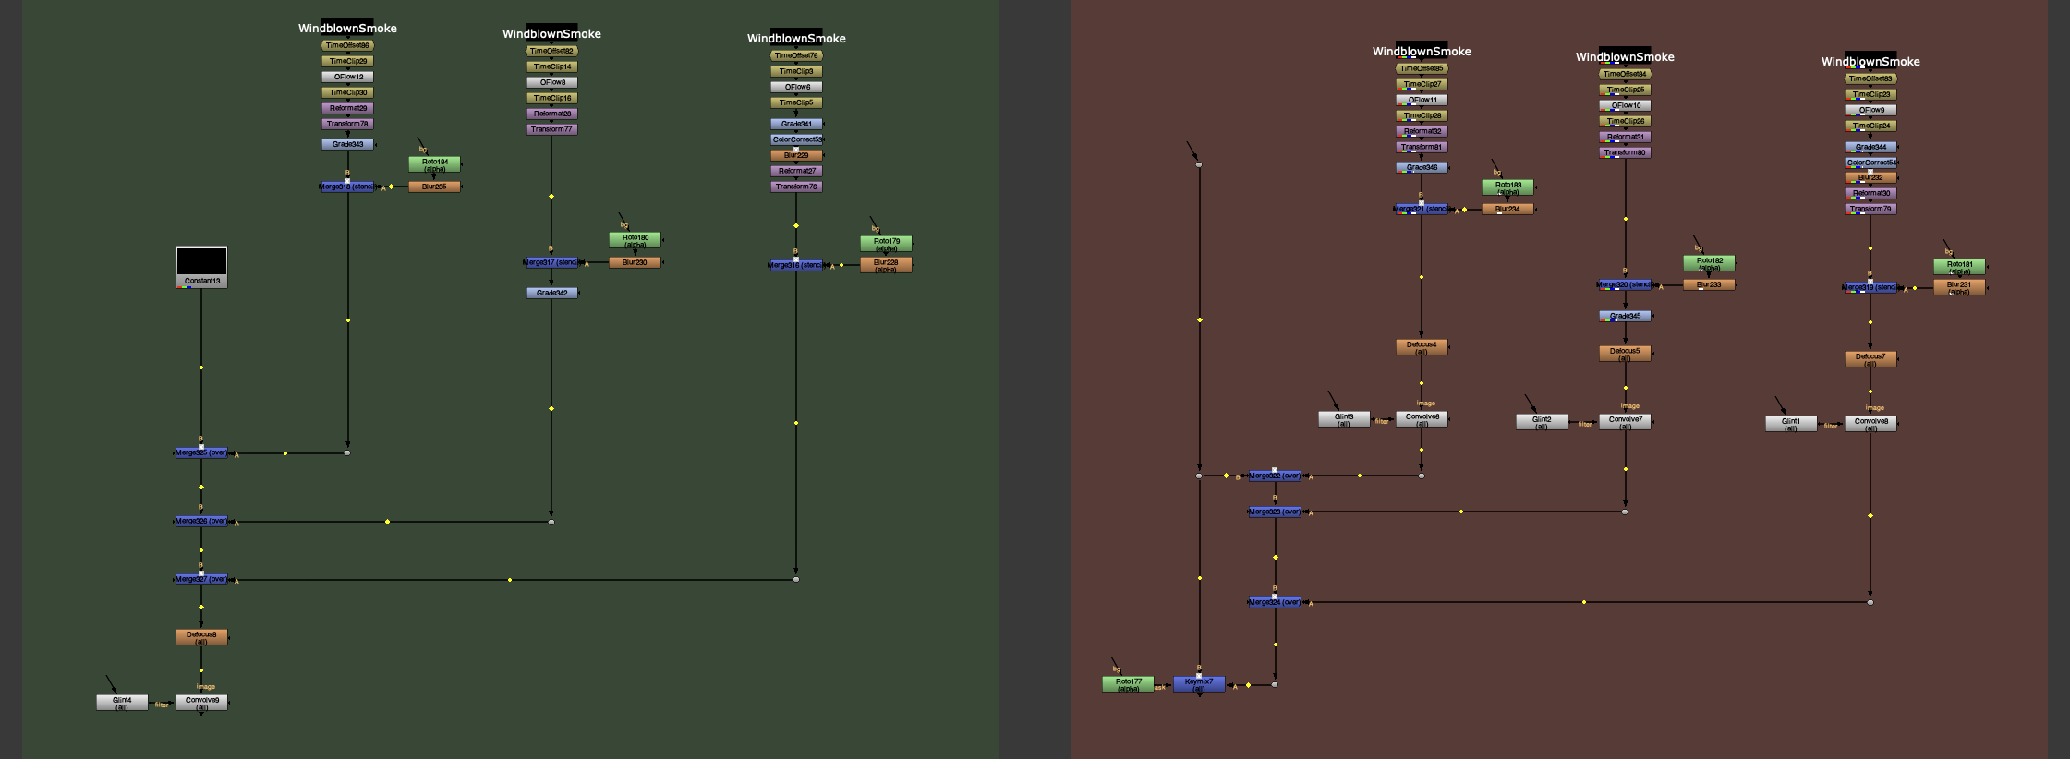The image size is (2070, 759).
Task: Select the ColorCorrect53 node
Action: point(796,139)
